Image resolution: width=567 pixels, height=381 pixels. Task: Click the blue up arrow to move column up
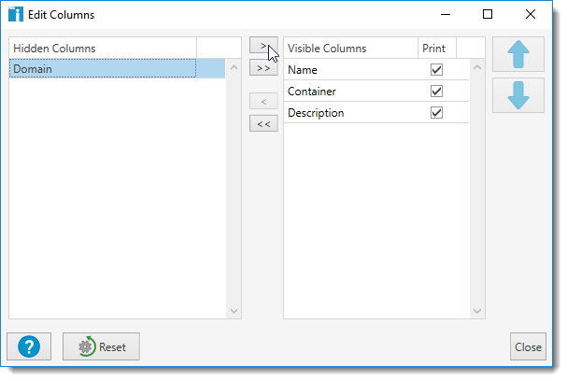click(518, 55)
